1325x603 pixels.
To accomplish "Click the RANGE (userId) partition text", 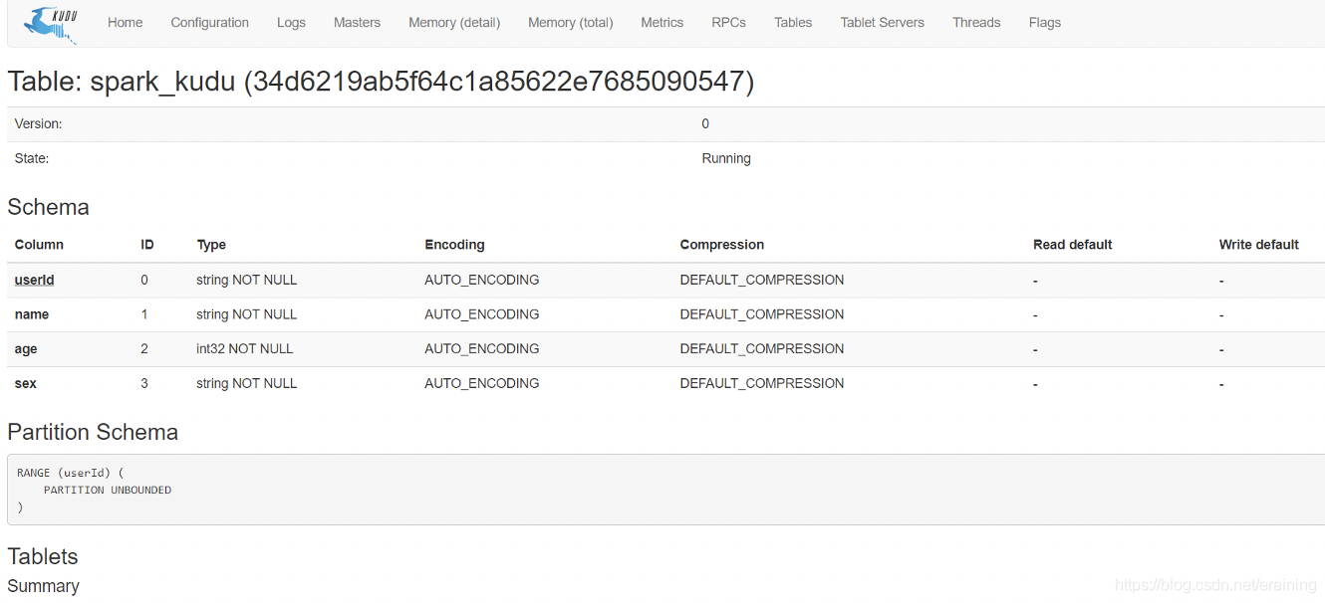I will [70, 473].
